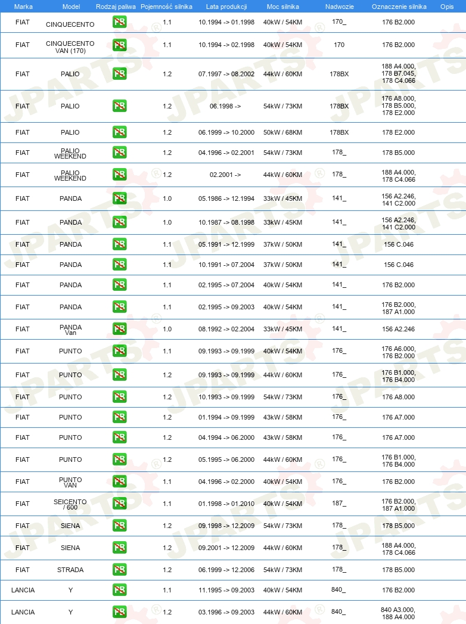Select production date 01.1998 -> 01.2010

click(x=226, y=504)
